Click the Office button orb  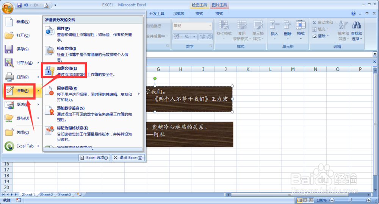tap(8, 8)
